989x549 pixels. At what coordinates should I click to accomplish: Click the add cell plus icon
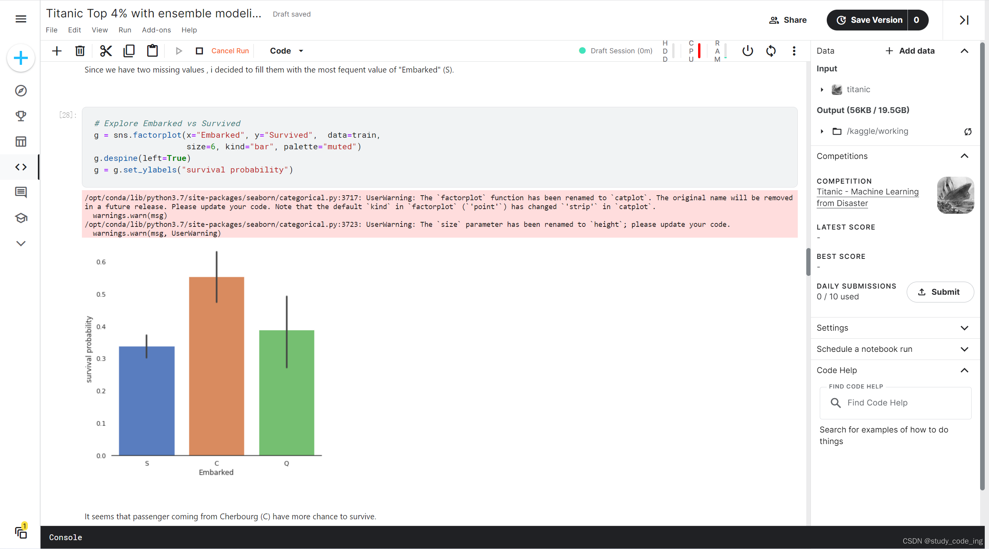click(57, 51)
